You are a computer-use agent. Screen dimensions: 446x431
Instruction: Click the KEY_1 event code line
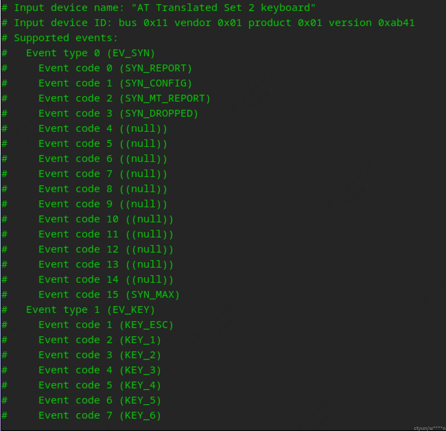point(81,340)
